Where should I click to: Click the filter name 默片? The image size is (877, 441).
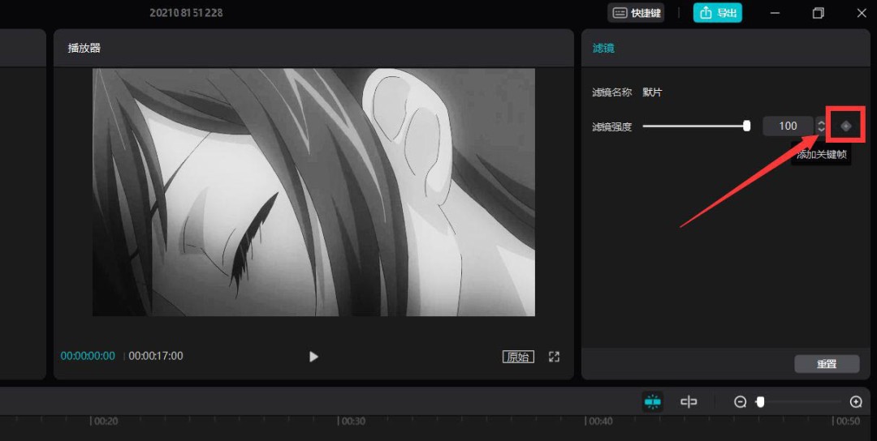pyautogui.click(x=652, y=92)
